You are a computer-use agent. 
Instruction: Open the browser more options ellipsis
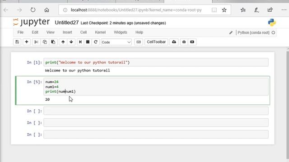(x=284, y=10)
